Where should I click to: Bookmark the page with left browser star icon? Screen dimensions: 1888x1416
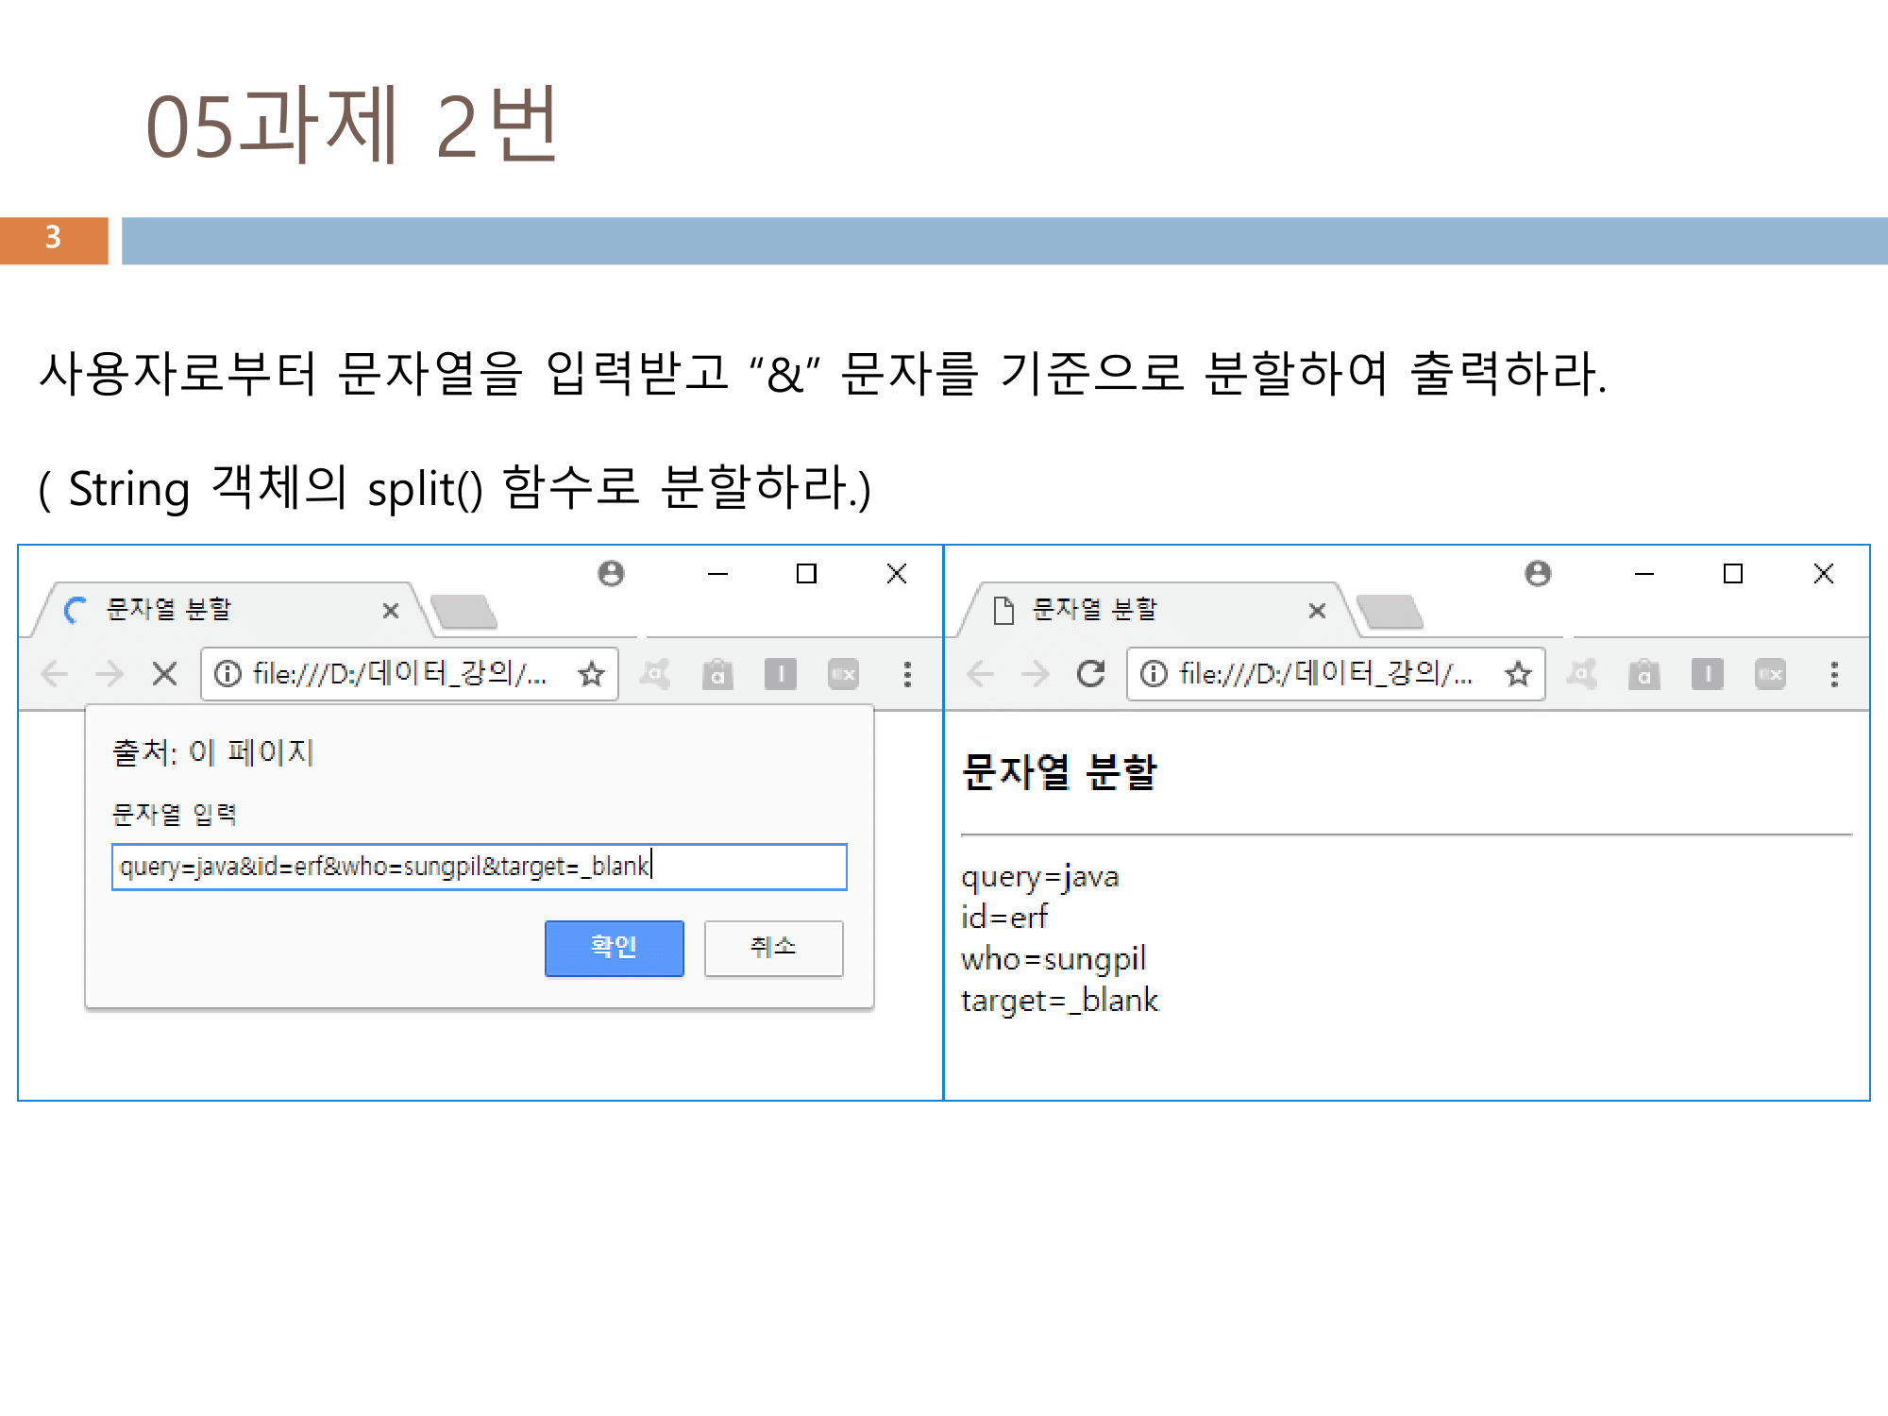coord(592,674)
